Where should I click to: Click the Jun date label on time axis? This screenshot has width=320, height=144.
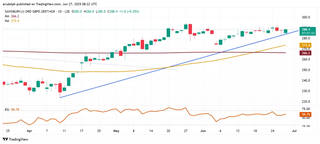(x=203, y=131)
